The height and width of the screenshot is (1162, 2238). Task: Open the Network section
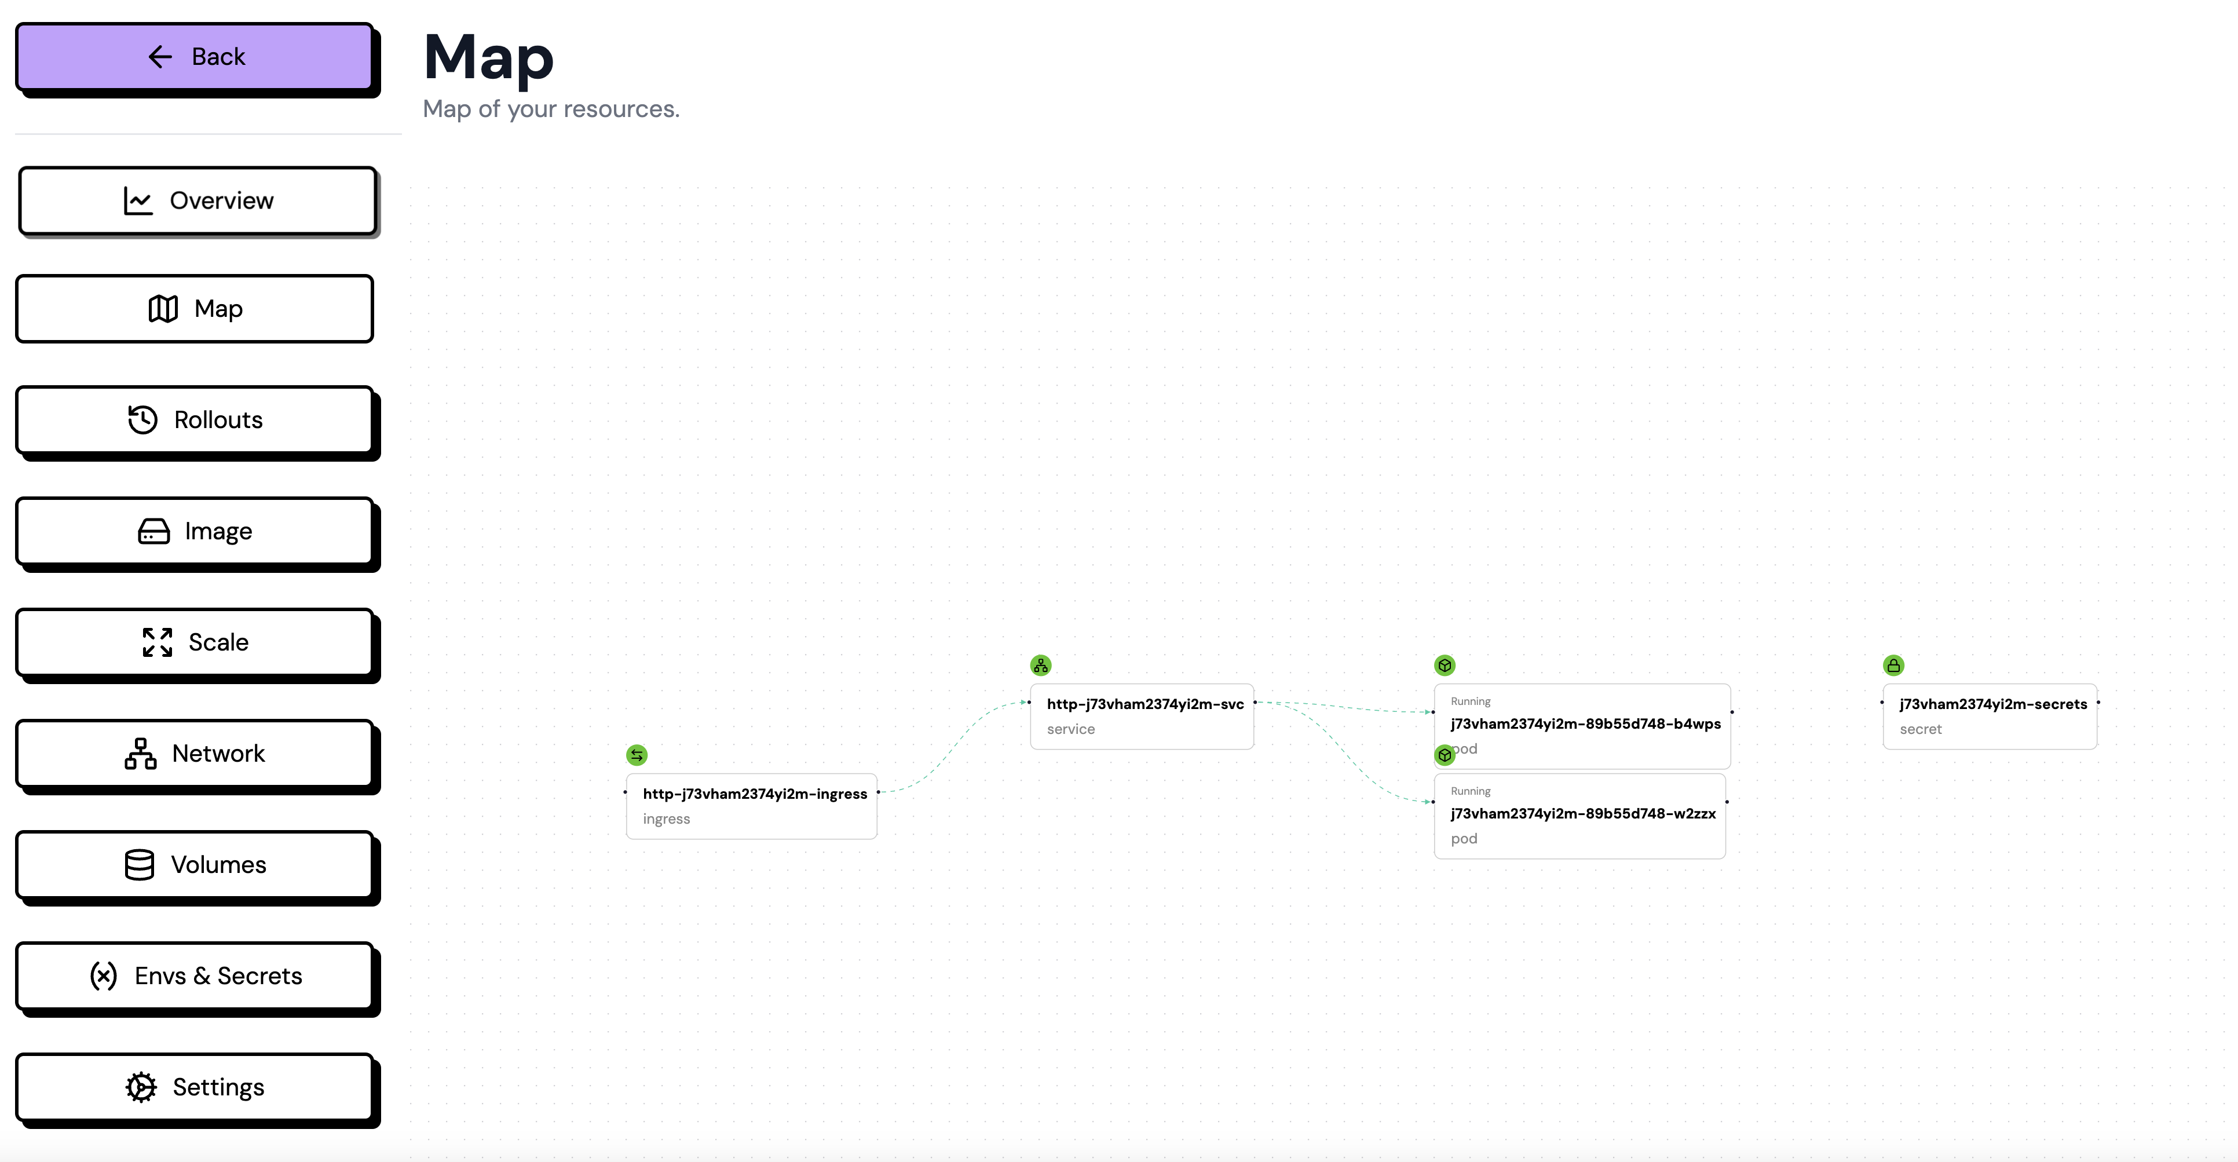pos(195,752)
